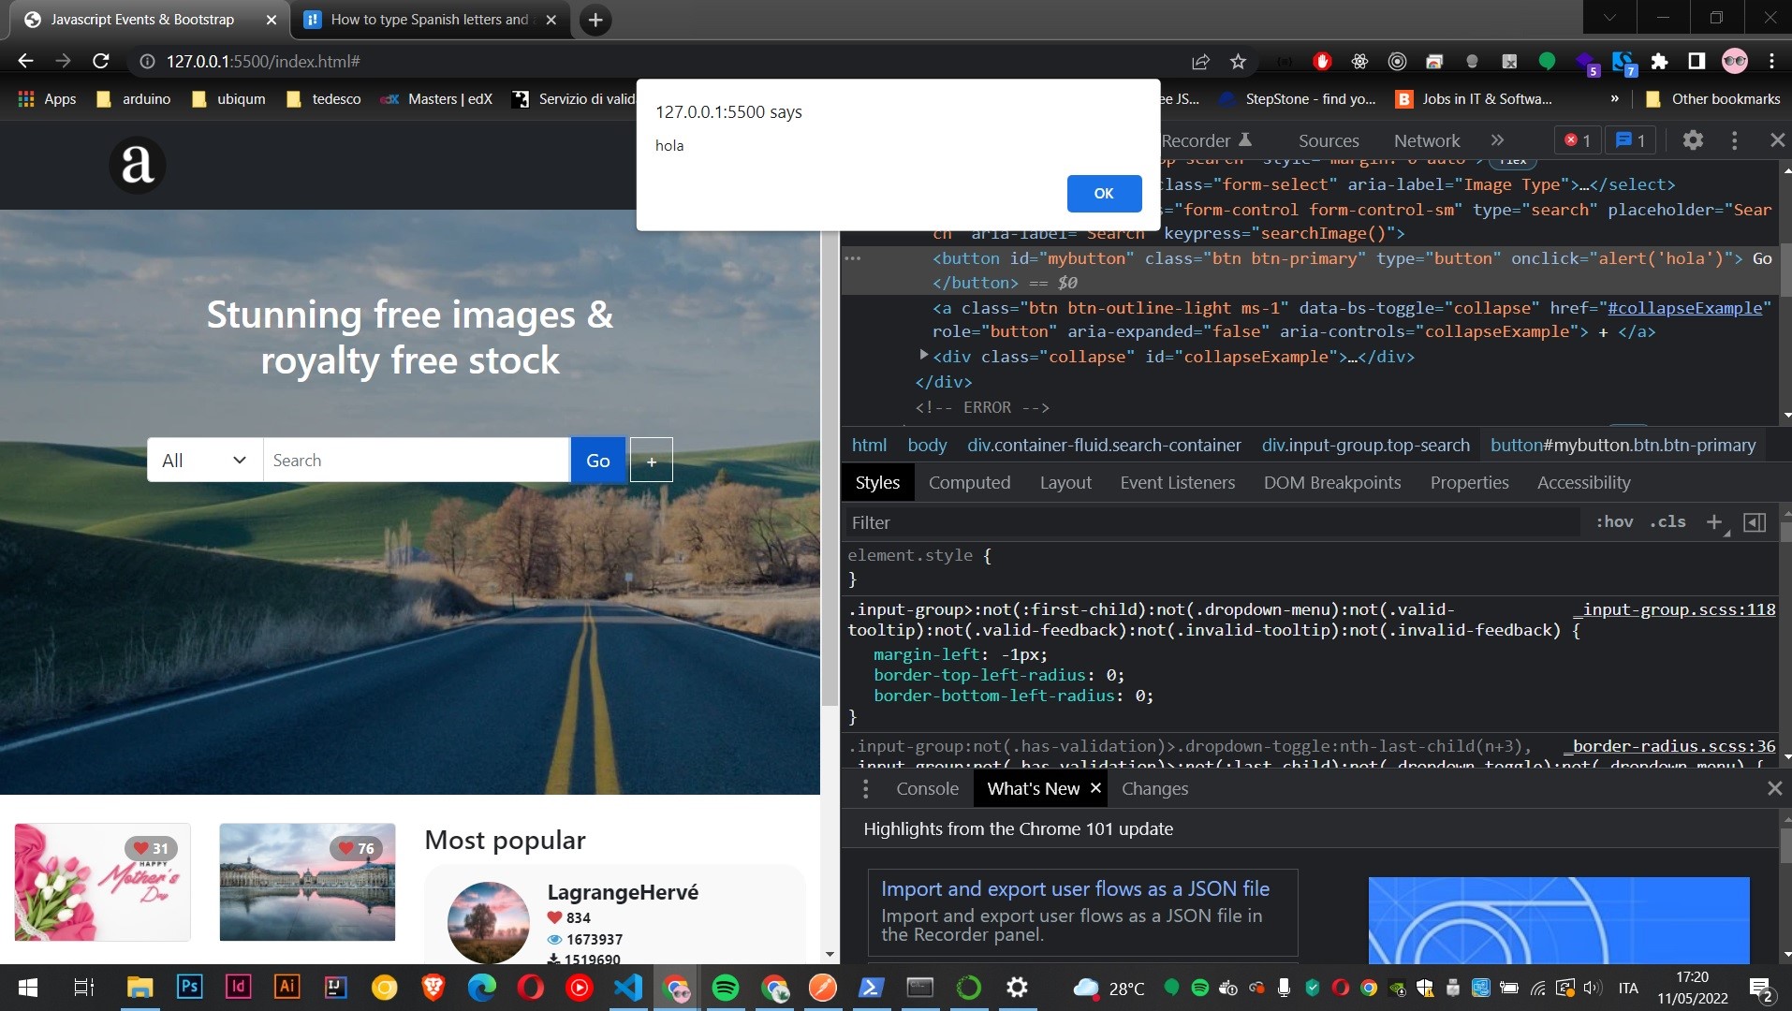Open the DOM Breakpoints pane
Image resolution: width=1792 pixels, height=1011 pixels.
click(x=1331, y=483)
